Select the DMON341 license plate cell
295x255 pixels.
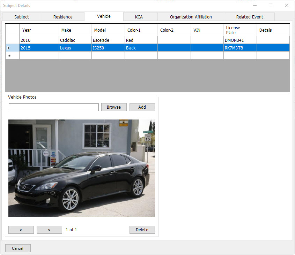tap(240, 40)
